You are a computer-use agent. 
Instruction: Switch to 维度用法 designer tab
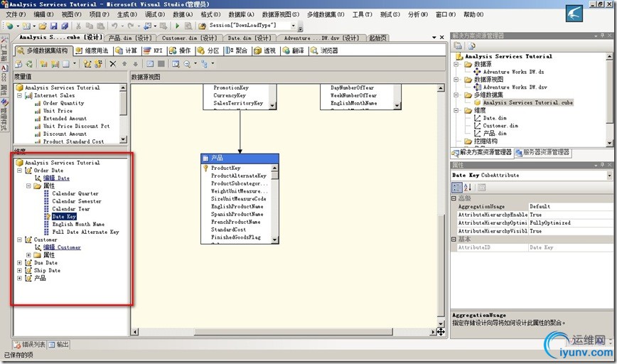[92, 50]
